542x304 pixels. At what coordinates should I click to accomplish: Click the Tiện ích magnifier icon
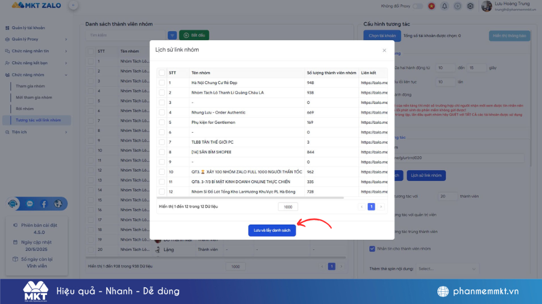click(7, 132)
